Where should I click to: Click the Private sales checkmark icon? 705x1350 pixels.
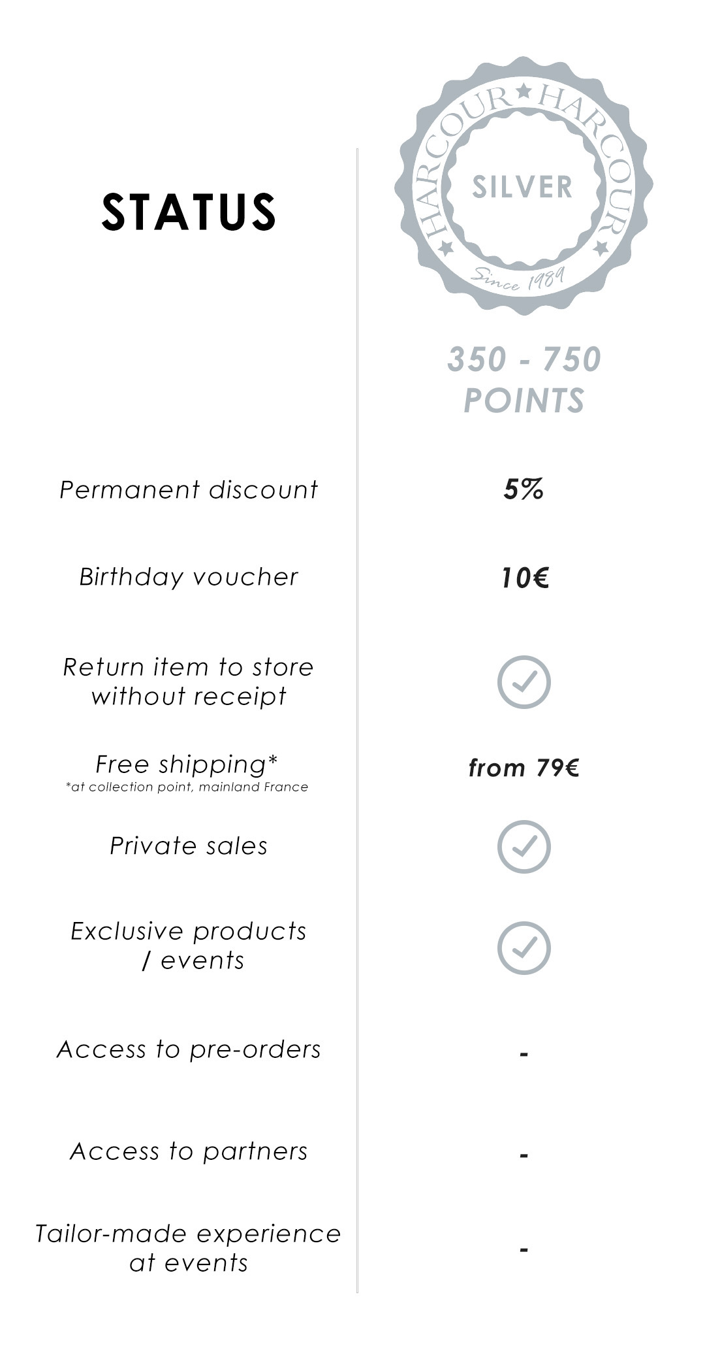pyautogui.click(x=524, y=847)
